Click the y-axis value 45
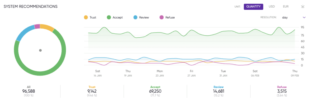311x101 pixels. (302, 47)
